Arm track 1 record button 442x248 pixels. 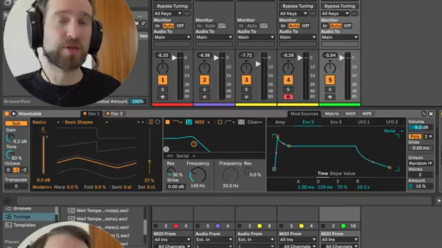163,97
